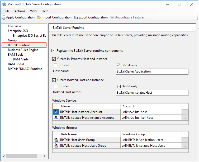The height and width of the screenshot is (162, 199).
Task: Select Enterprise SSO in the navigation tree
Action: pyautogui.click(x=18, y=31)
